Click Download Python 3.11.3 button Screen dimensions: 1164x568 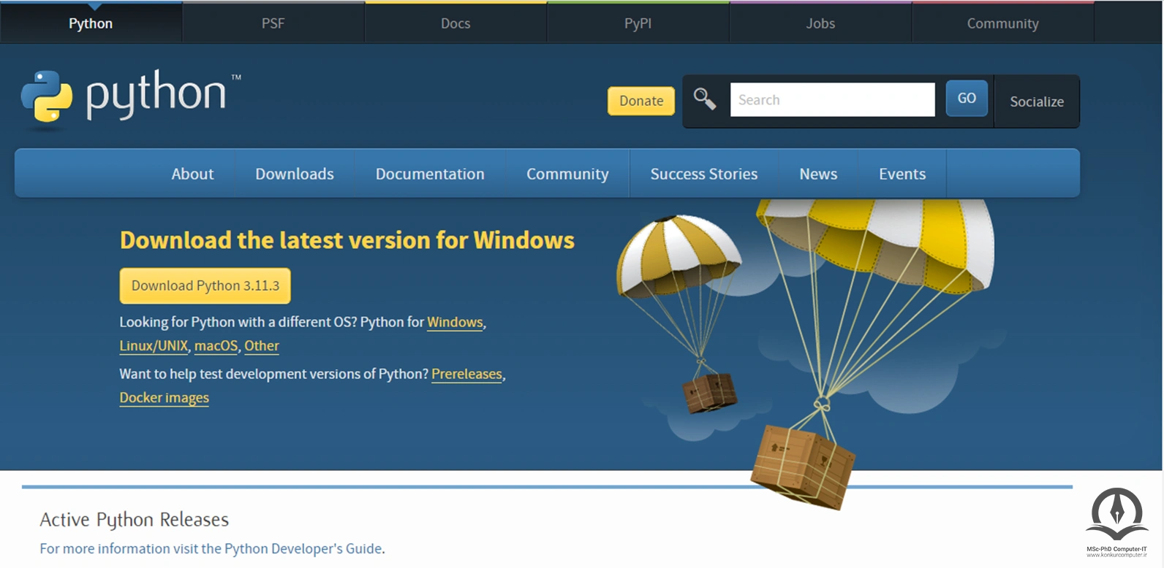tap(205, 285)
